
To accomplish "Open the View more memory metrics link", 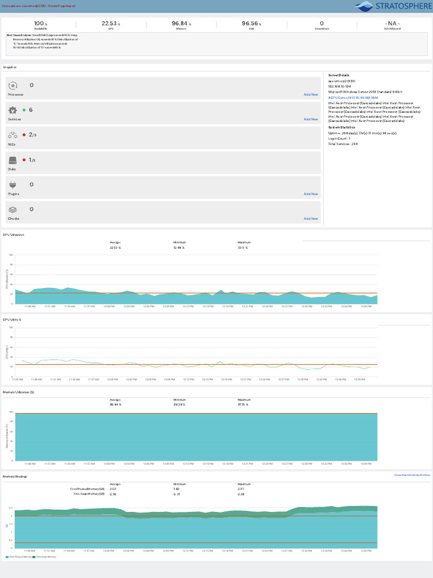I will pyautogui.click(x=412, y=475).
